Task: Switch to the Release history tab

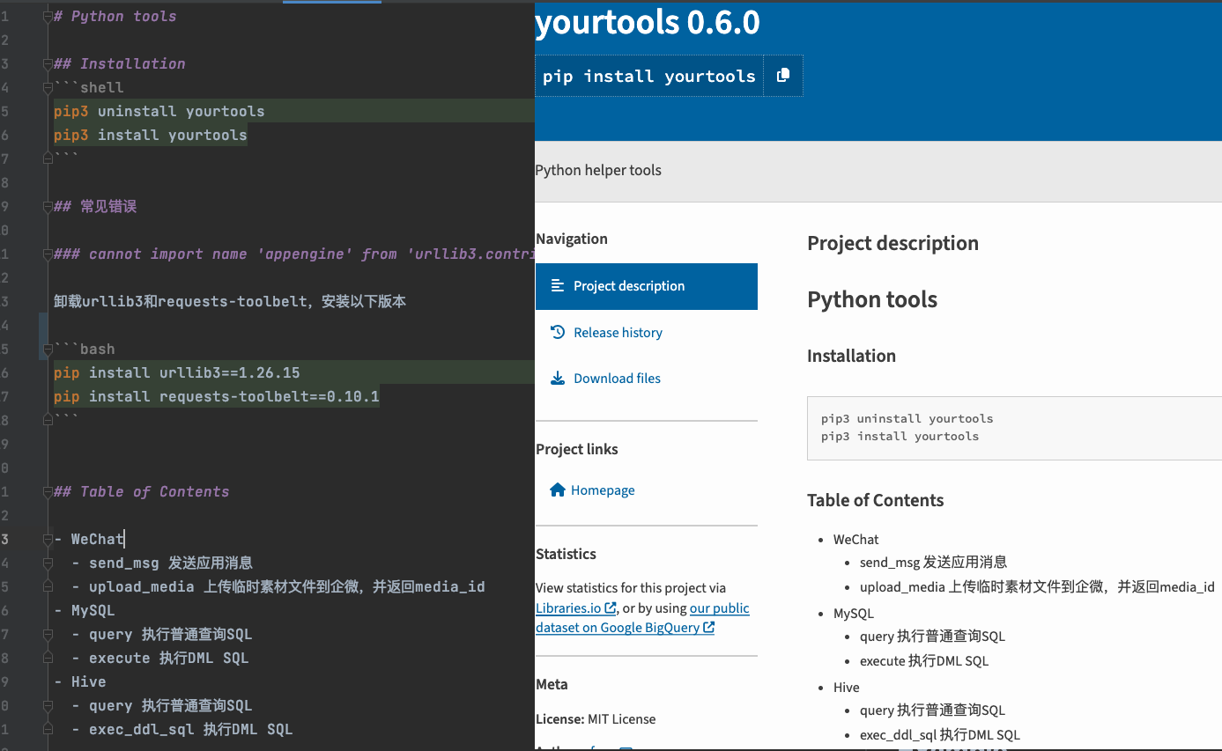Action: pos(618,332)
